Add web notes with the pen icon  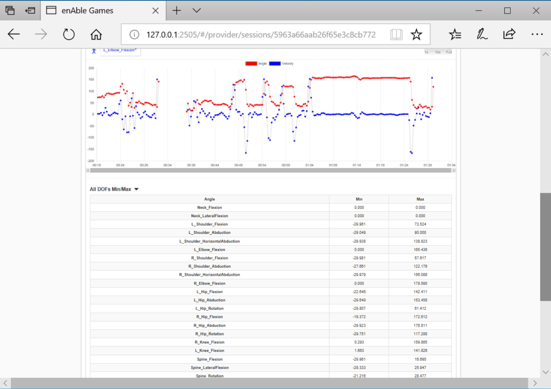pos(482,34)
